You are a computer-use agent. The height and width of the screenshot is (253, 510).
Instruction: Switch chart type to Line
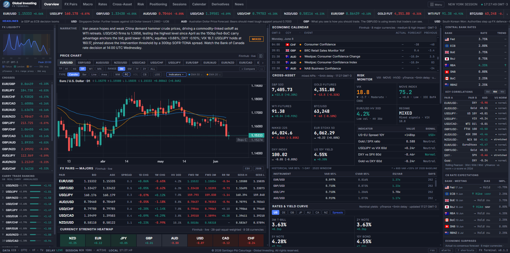coord(94,75)
